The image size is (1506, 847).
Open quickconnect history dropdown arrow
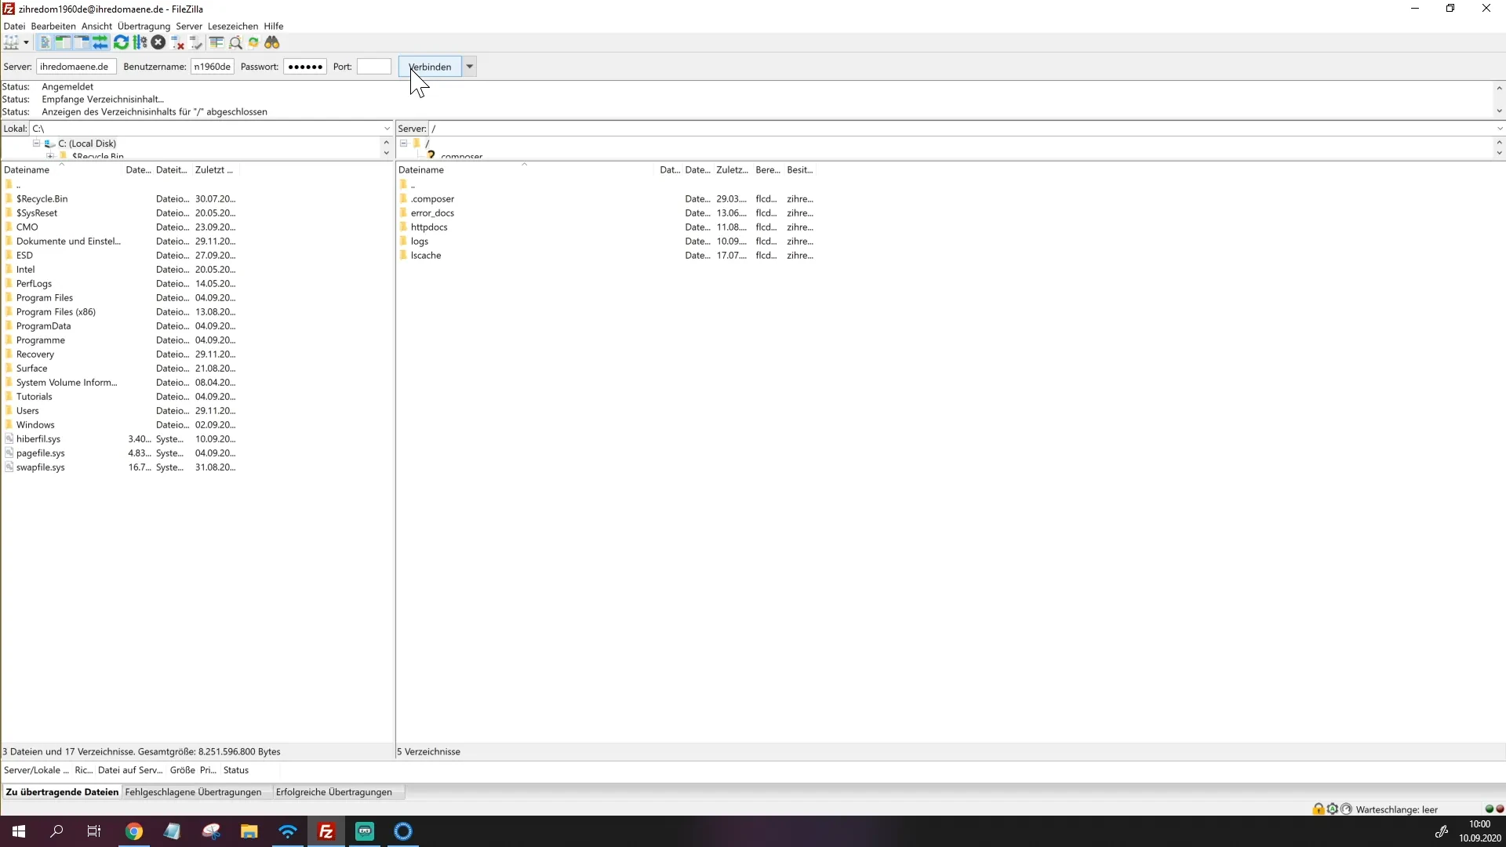[470, 67]
